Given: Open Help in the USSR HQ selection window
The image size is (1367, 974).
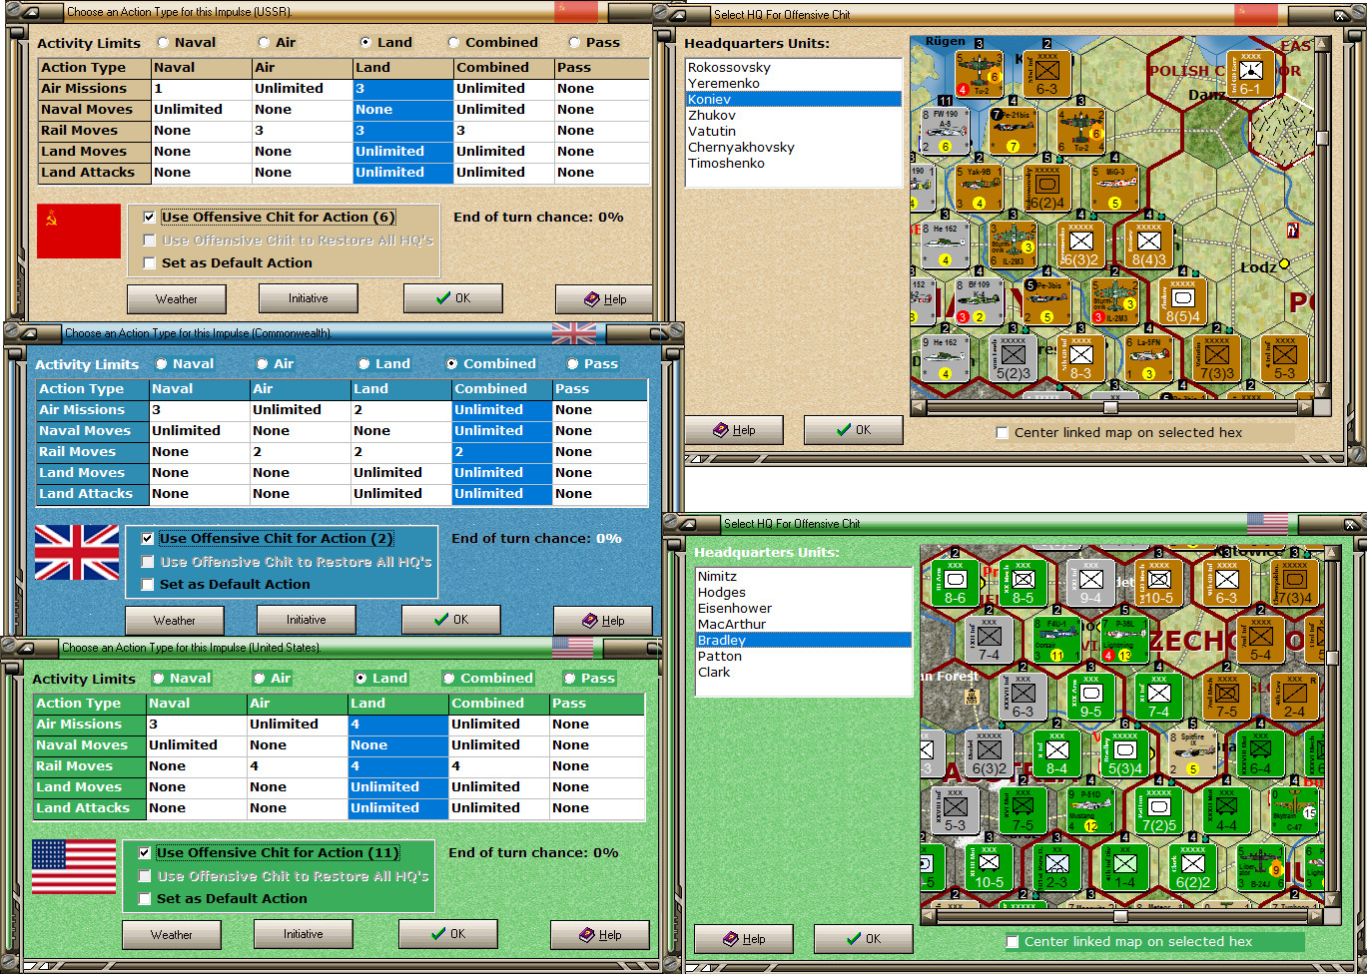Looking at the screenshot, I should click(x=734, y=430).
